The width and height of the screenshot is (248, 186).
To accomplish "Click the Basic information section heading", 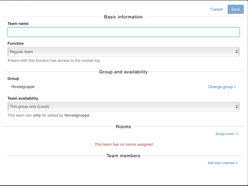I will point(123,17).
